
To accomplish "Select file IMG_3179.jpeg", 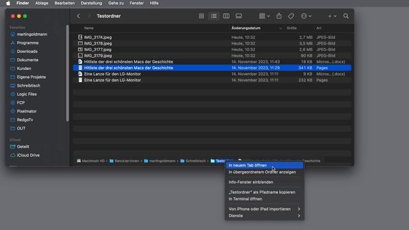I will point(212,56).
